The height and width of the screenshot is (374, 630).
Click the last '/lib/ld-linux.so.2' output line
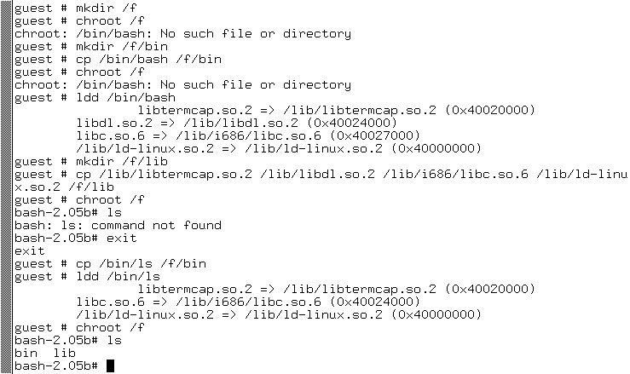pos(279,315)
